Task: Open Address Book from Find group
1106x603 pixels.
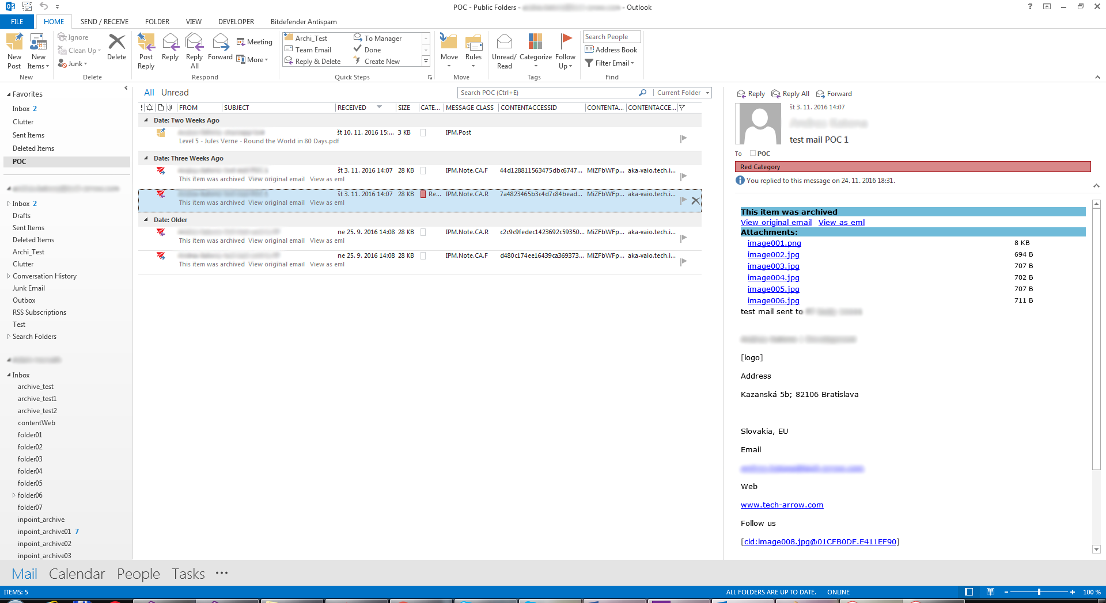Action: coord(611,50)
